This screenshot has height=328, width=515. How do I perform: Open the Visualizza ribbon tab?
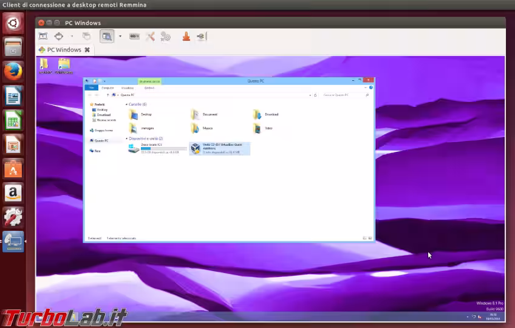(x=128, y=87)
